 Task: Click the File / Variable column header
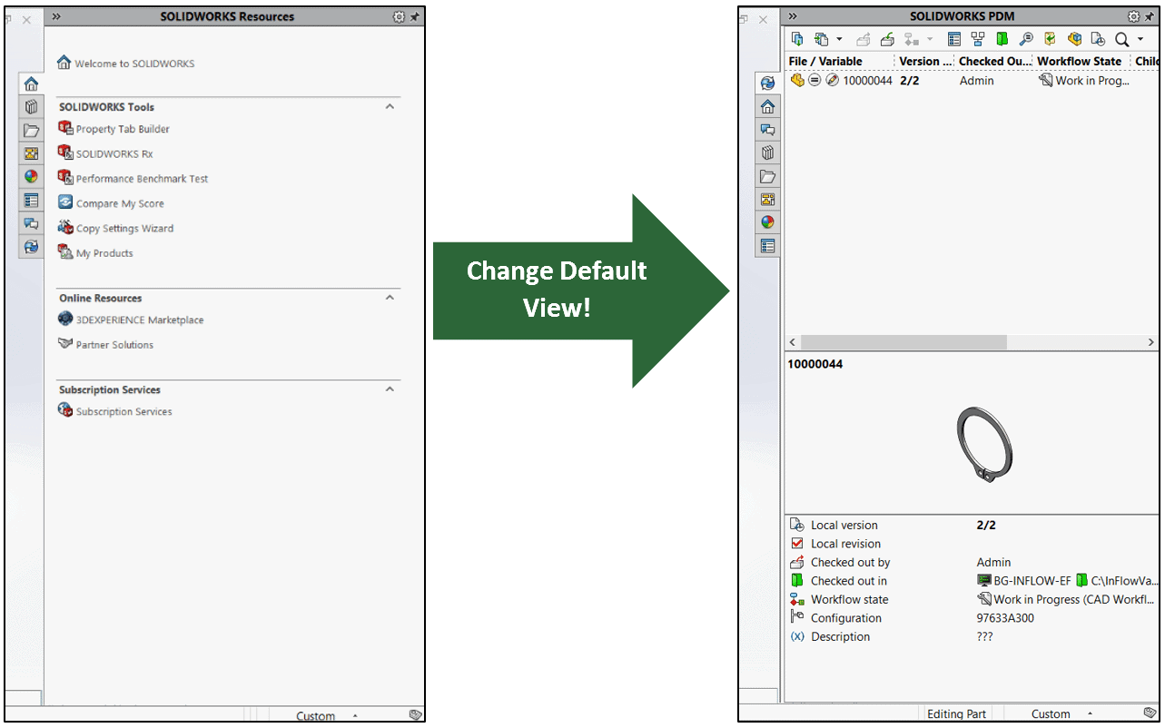(839, 61)
